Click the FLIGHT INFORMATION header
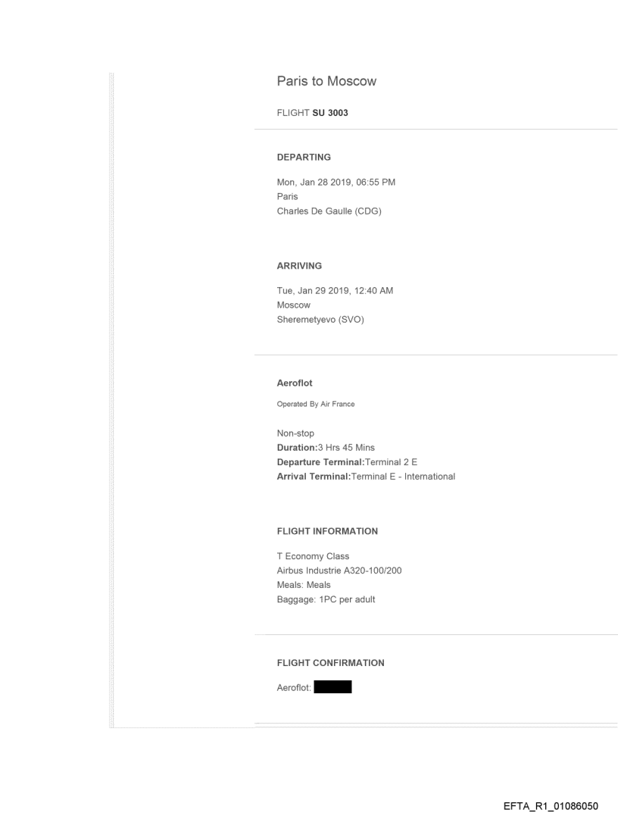The image size is (618, 813). (327, 531)
